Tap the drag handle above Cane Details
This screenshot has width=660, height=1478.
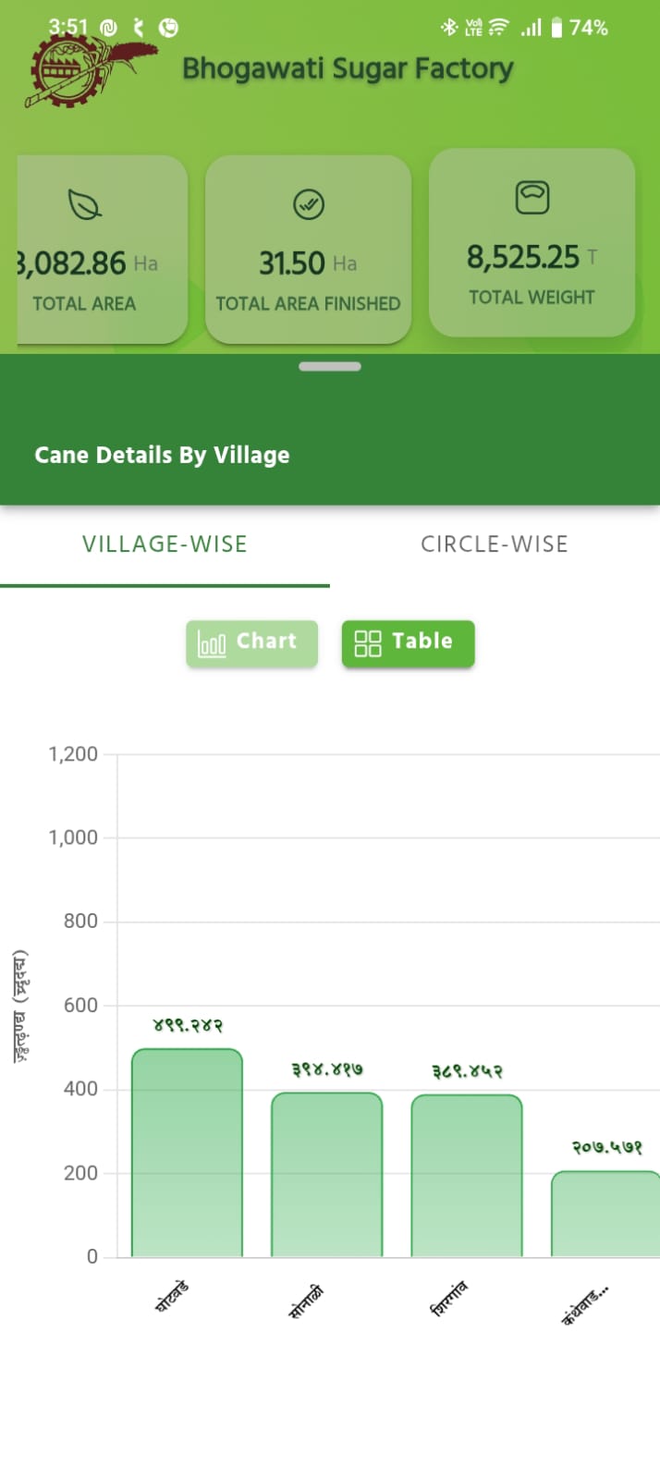pyautogui.click(x=330, y=367)
